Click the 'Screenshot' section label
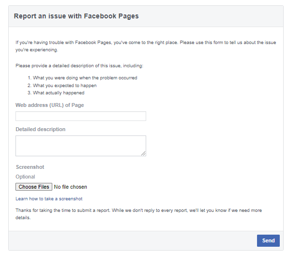The image size is (288, 254). tap(30, 167)
